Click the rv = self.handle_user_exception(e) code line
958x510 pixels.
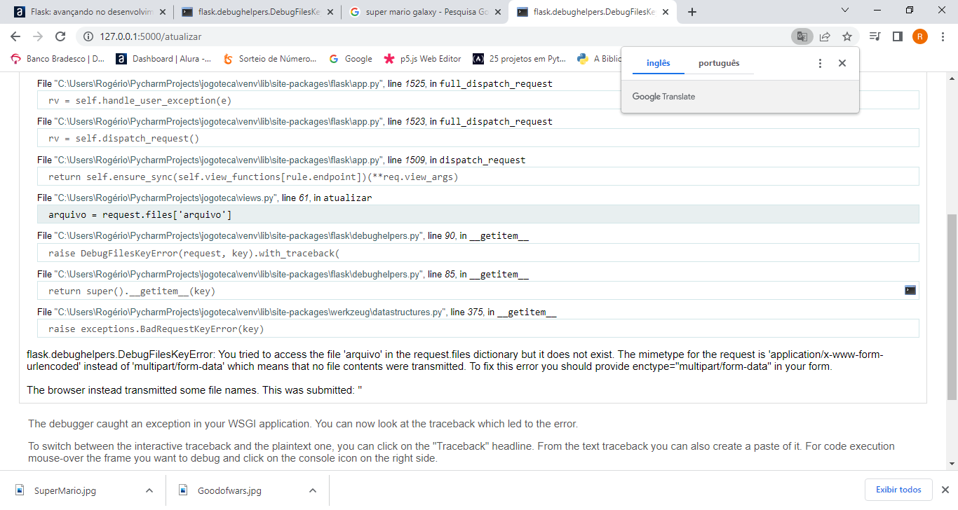point(478,100)
